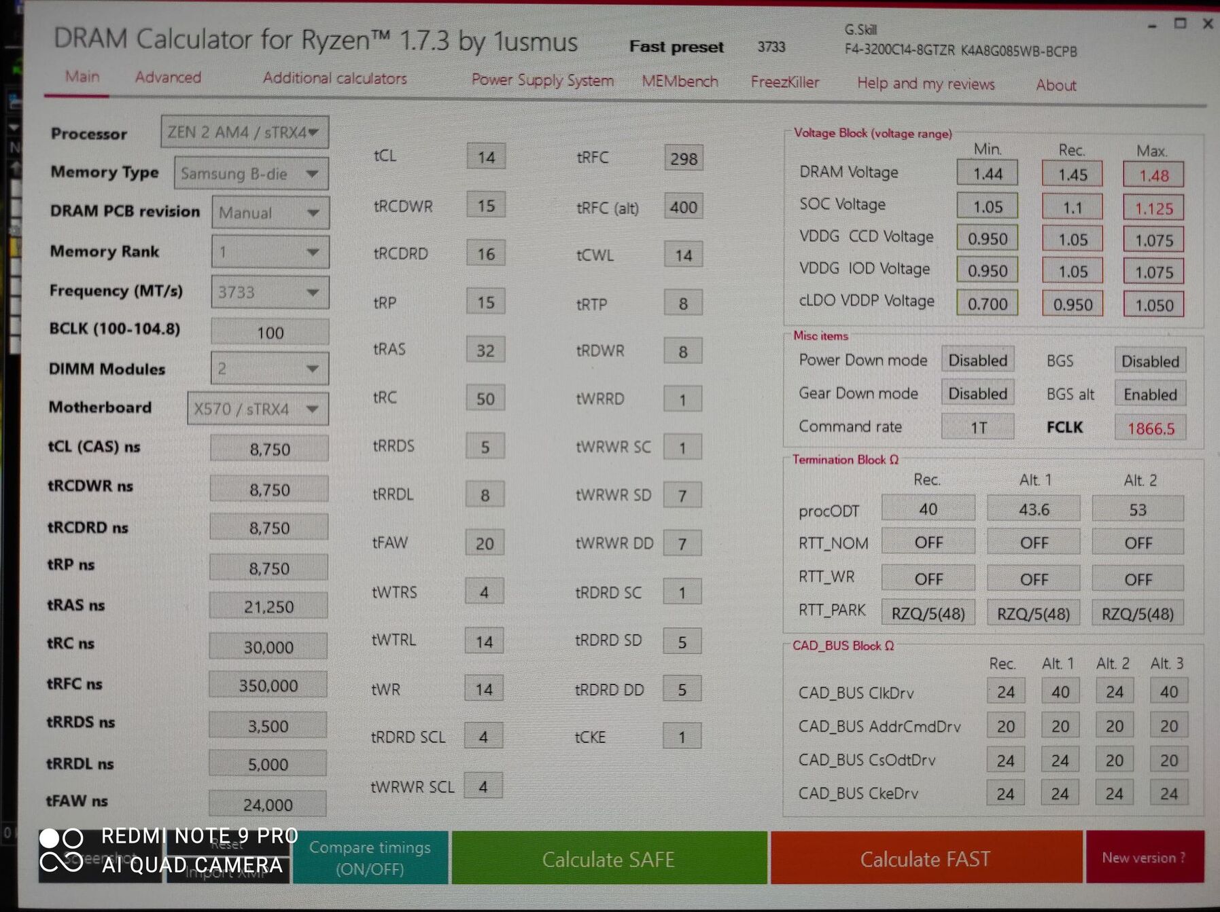1220x912 pixels.
Task: Click Compare timings (ON/OFF) button
Action: click(x=370, y=858)
